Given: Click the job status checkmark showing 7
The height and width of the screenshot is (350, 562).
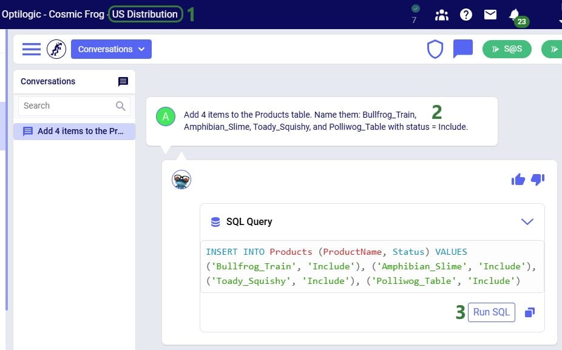Looking at the screenshot, I should tap(415, 15).
